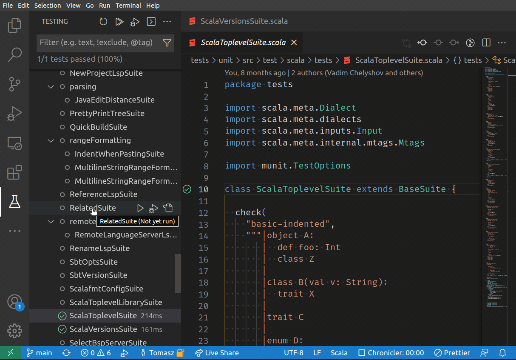Collapse the remote test folder
This screenshot has height=360, width=516.
(x=51, y=221)
